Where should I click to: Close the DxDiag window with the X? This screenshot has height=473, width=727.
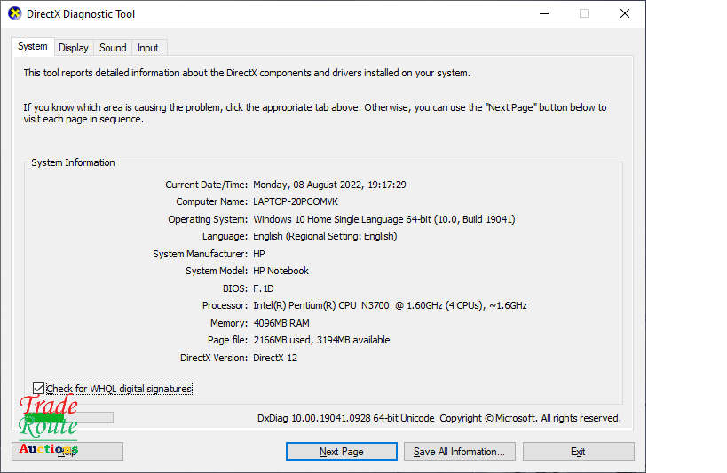625,14
